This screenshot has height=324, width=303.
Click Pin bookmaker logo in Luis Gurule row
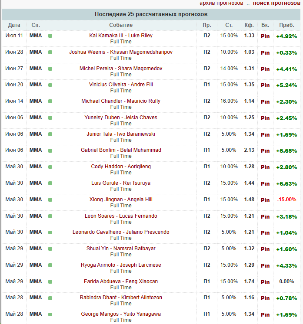(265, 184)
